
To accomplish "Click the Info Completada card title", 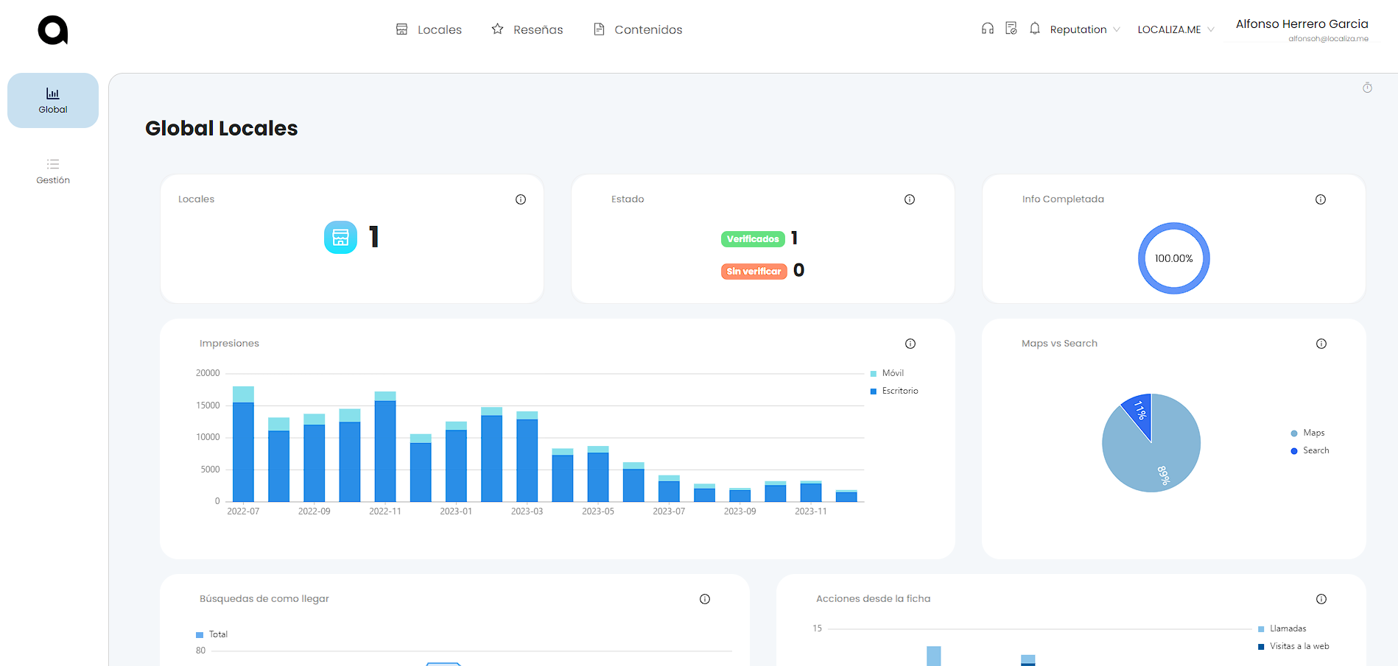I will tap(1063, 199).
